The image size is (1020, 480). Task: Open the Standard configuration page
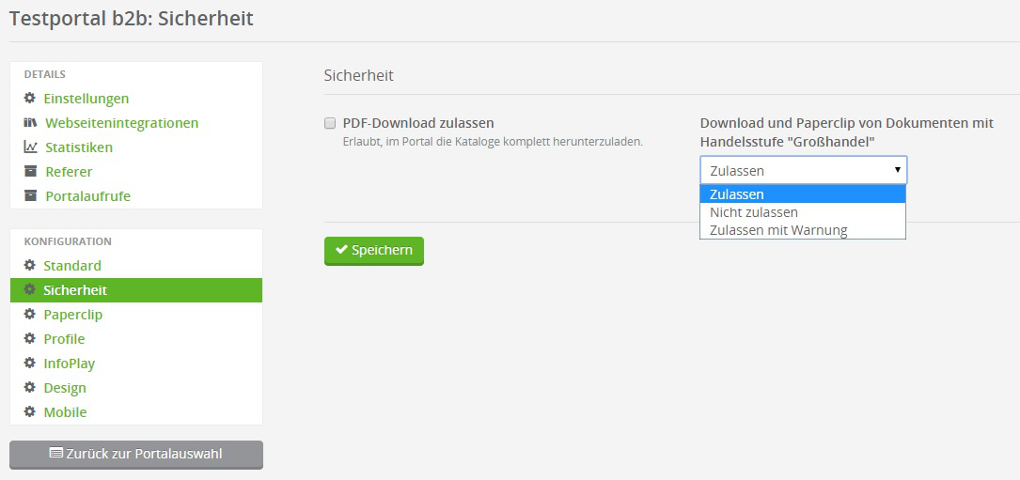pos(72,266)
